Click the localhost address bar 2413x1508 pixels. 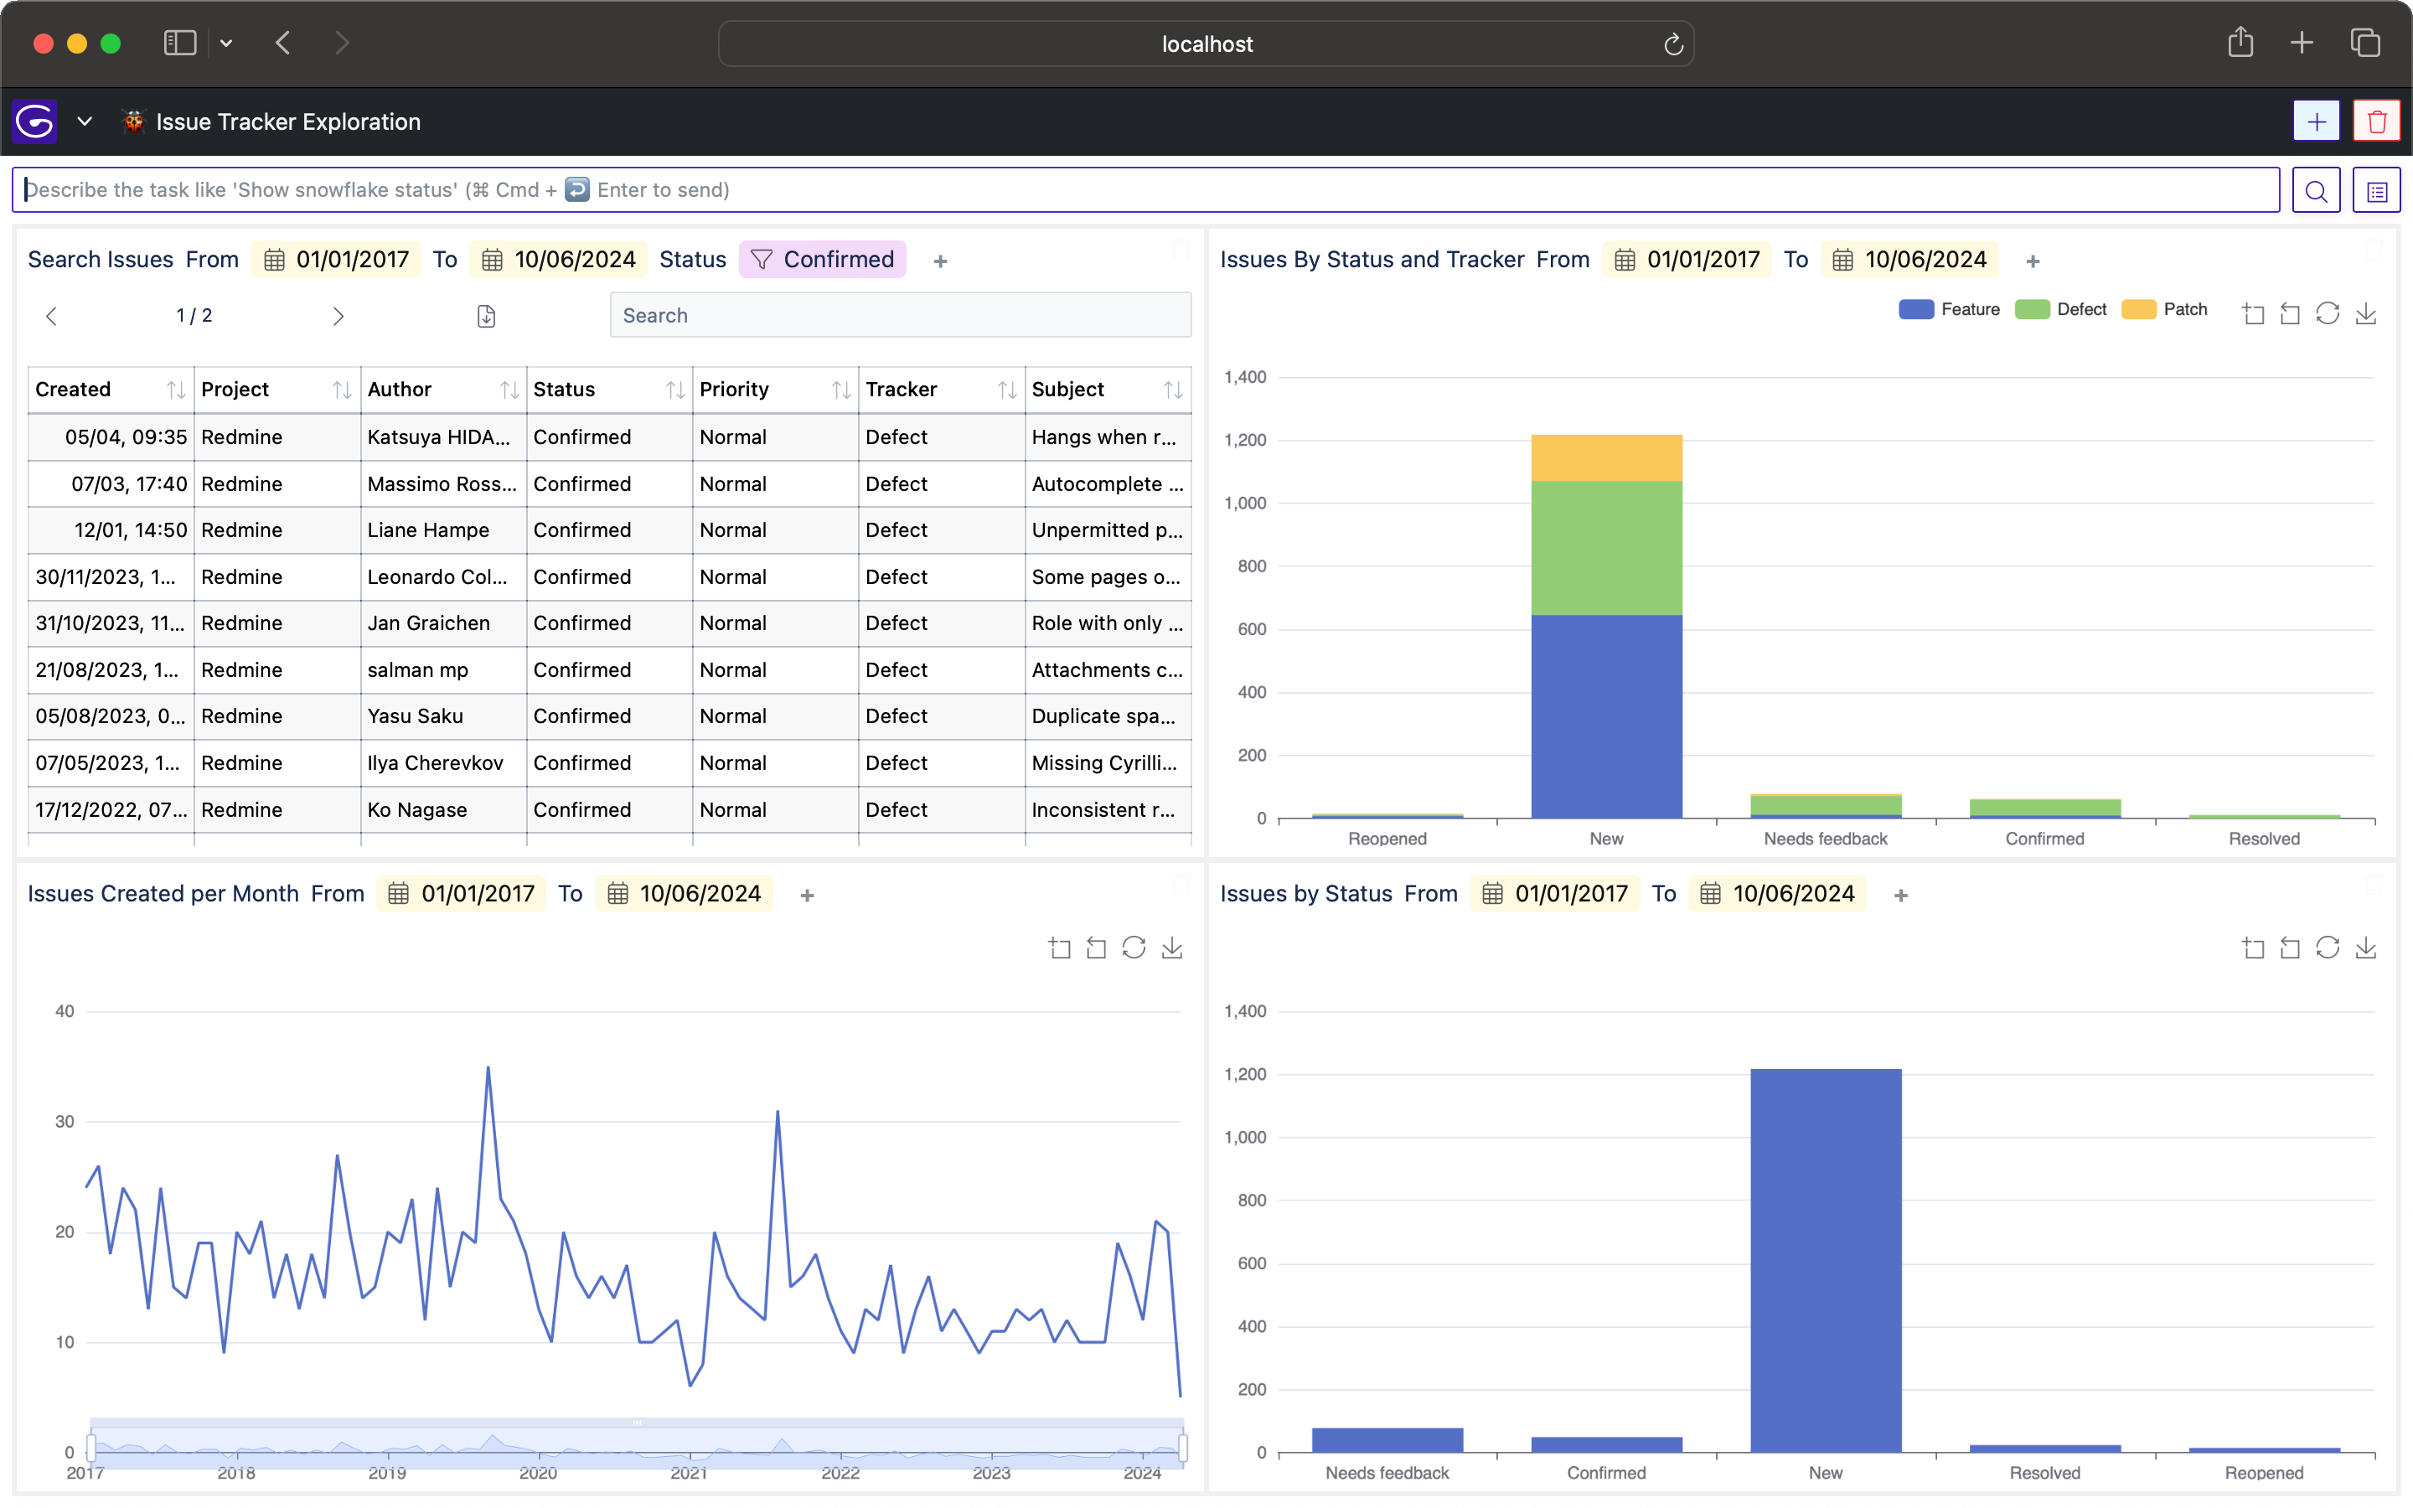[x=1206, y=44]
